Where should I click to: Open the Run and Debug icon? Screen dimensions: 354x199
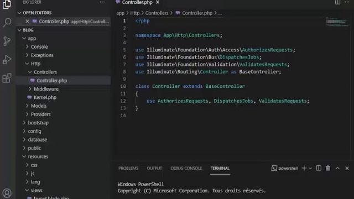pyautogui.click(x=7, y=60)
